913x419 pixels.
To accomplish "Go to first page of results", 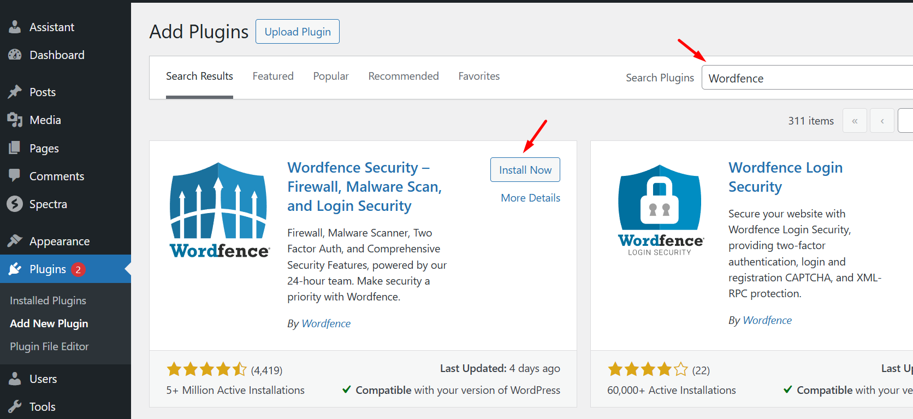I will pyautogui.click(x=855, y=121).
